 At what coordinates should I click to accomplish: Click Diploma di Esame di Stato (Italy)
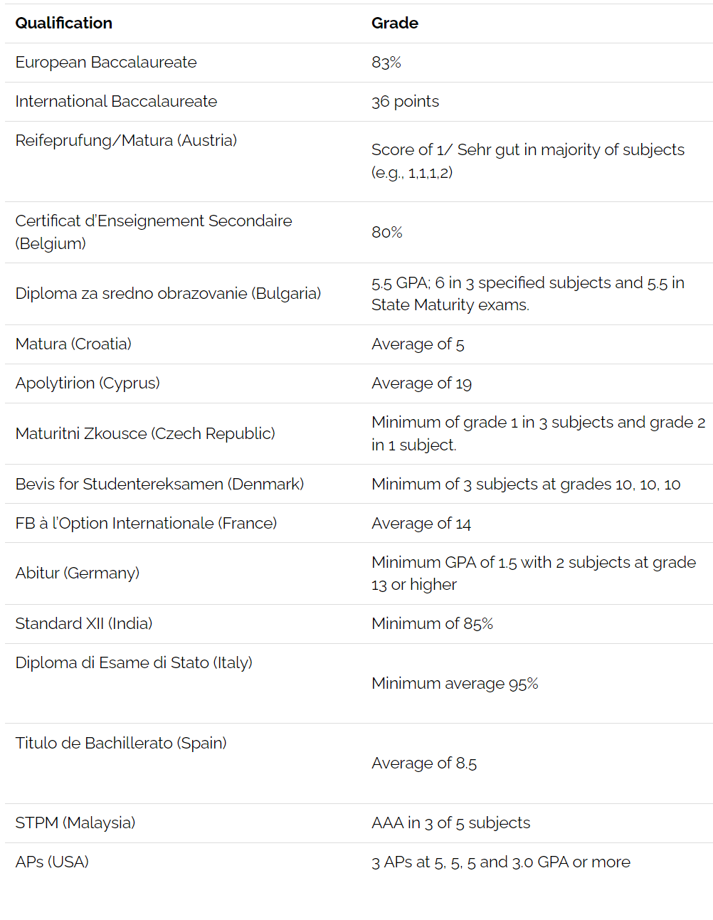[134, 663]
